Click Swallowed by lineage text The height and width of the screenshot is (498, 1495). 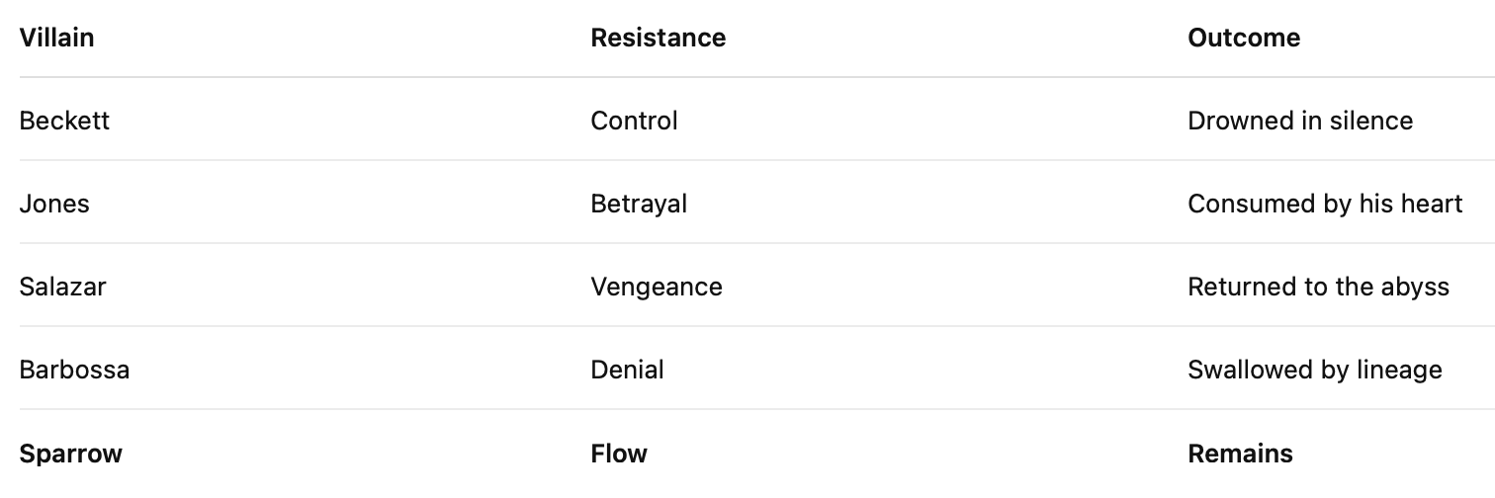pyautogui.click(x=1314, y=370)
